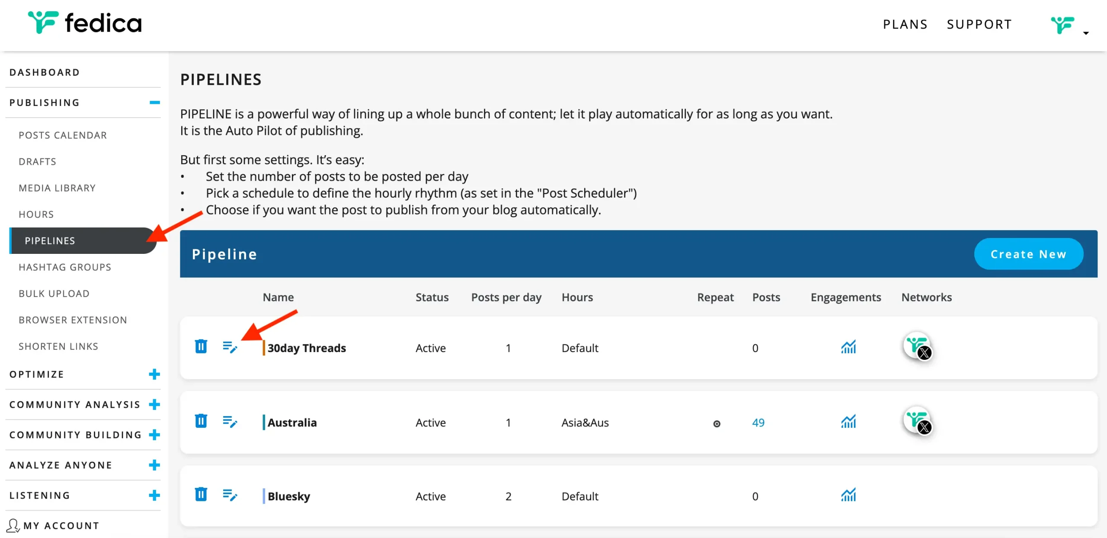Open Hashtag Groups page
The height and width of the screenshot is (538, 1107).
point(65,267)
